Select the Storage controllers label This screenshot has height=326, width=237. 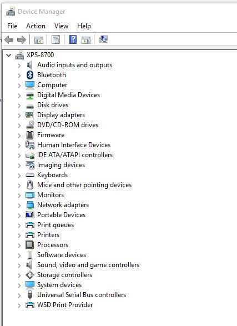64,275
